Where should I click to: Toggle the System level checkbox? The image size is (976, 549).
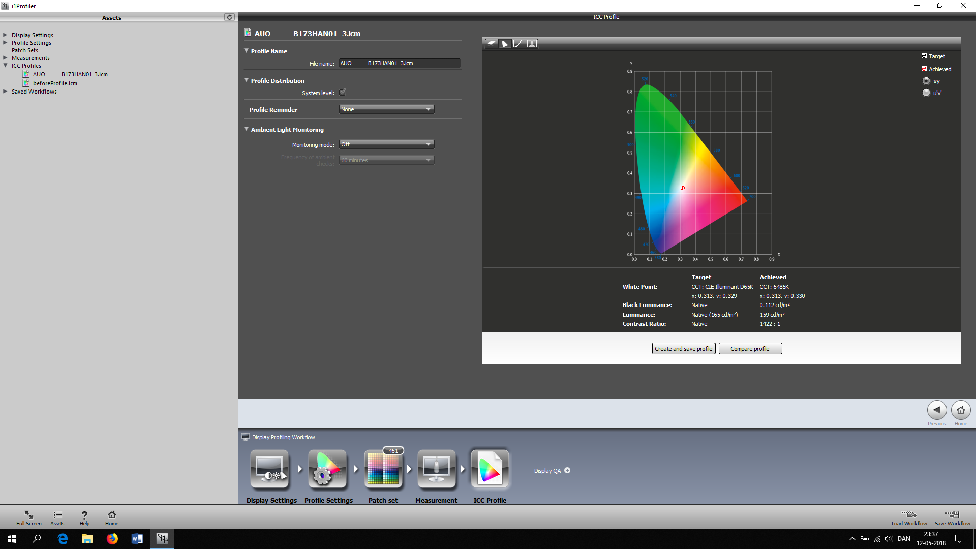coord(343,93)
